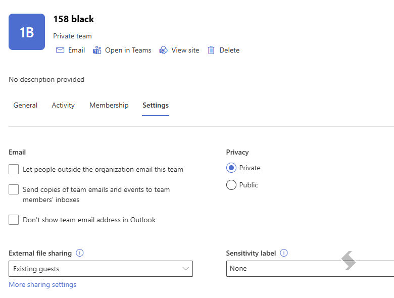Click the 1B team avatar tile

pos(27,32)
